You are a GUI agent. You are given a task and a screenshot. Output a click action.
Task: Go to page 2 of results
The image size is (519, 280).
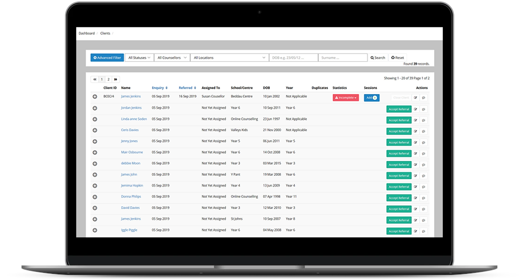coord(108,79)
